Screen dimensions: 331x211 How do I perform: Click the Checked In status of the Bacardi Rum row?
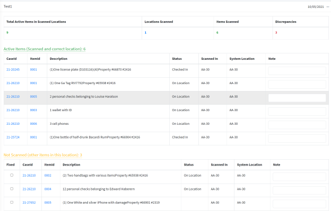[180, 137]
